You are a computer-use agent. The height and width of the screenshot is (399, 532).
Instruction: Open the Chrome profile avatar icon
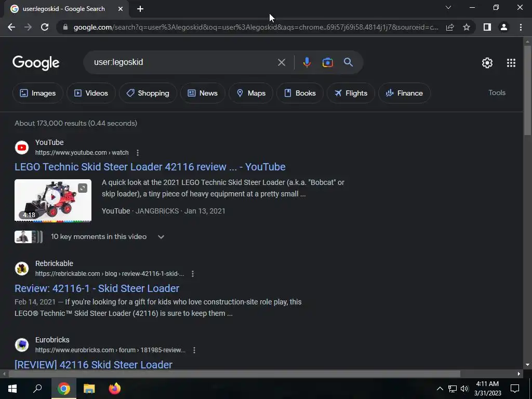[504, 27]
